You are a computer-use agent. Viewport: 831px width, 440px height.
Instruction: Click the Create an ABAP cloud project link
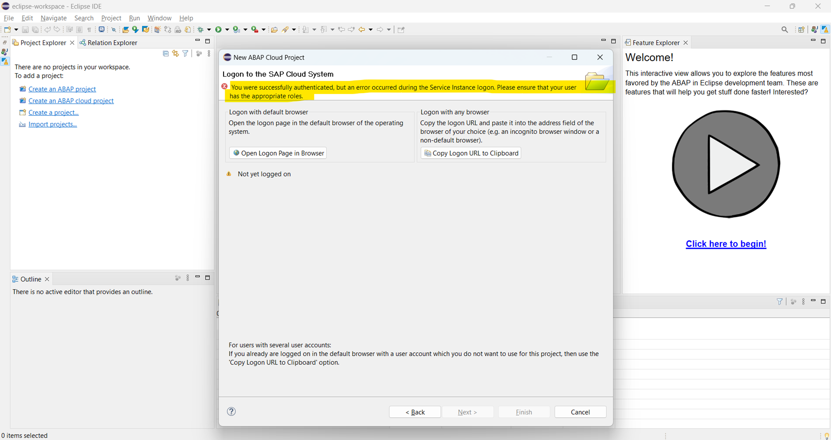click(71, 101)
